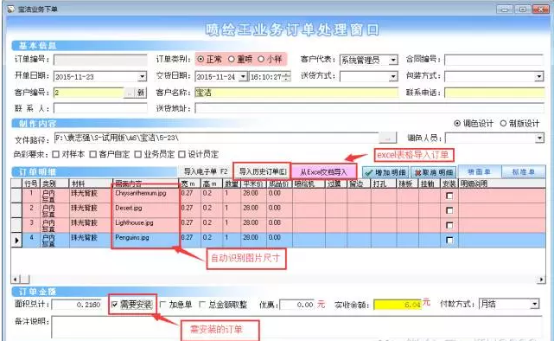The width and height of the screenshot is (554, 341).
Task: Click the 备注说明 text area
Action: 296,327
